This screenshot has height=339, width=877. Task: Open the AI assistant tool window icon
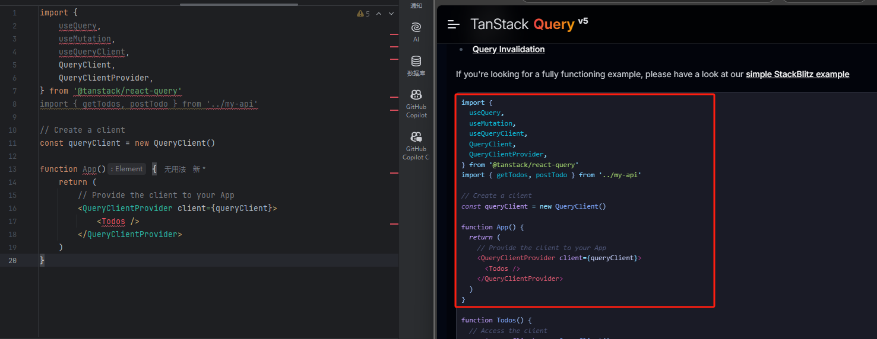tap(416, 31)
